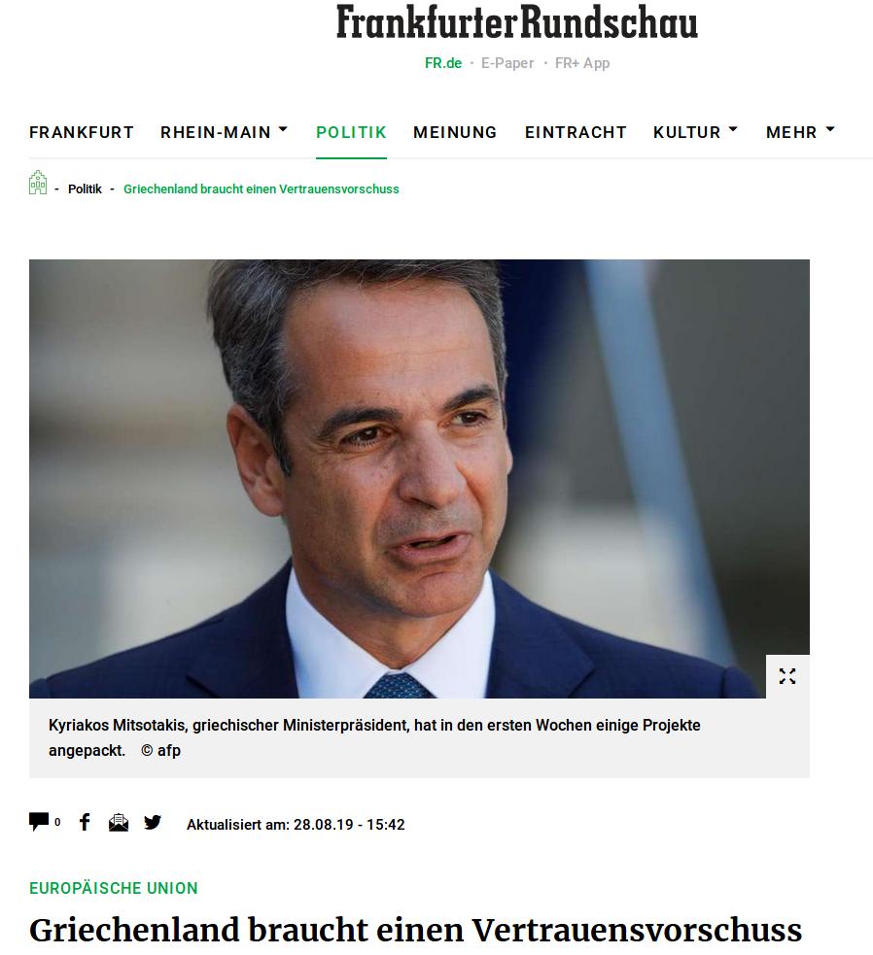Open the Eintracht section
The image size is (873, 955).
(576, 132)
